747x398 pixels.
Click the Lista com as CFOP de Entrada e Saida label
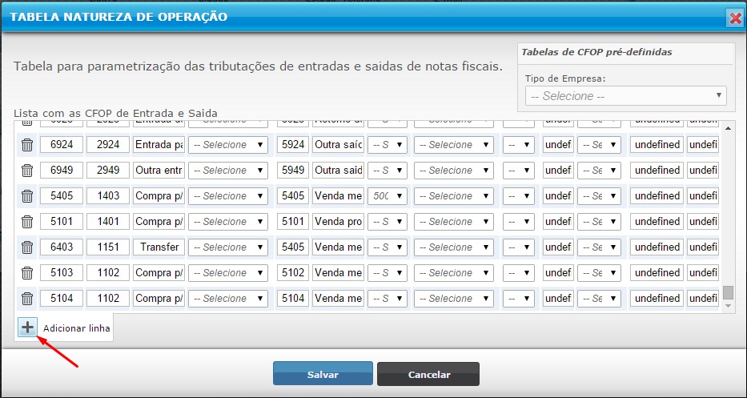tap(116, 114)
